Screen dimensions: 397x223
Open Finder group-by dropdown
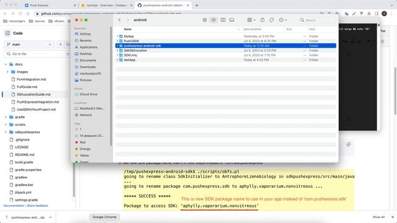pos(251,20)
